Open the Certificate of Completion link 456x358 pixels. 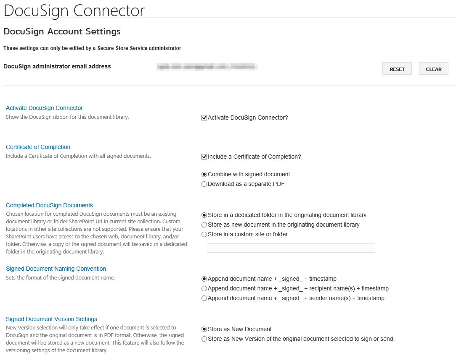pyautogui.click(x=38, y=147)
